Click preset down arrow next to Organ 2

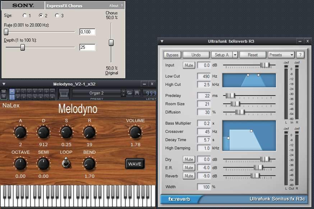[124, 95]
